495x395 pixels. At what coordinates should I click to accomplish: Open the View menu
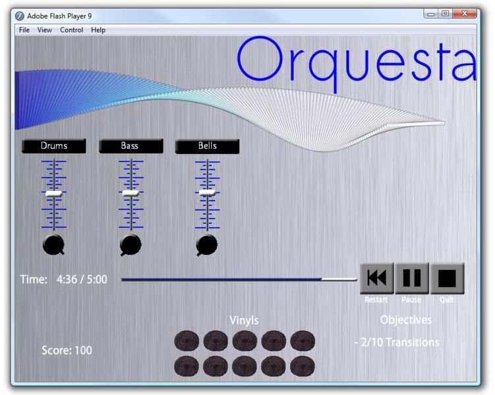coord(45,30)
